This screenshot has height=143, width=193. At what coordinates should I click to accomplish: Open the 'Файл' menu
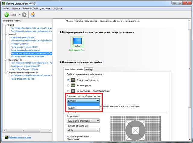click(x=6, y=9)
